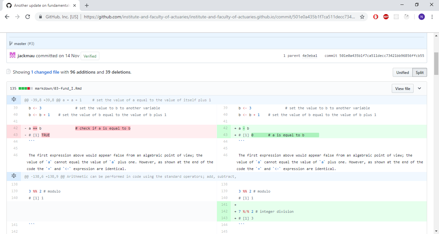This screenshot has height=234, width=439.
Task: Click the padlock site info icon
Action: [40, 17]
